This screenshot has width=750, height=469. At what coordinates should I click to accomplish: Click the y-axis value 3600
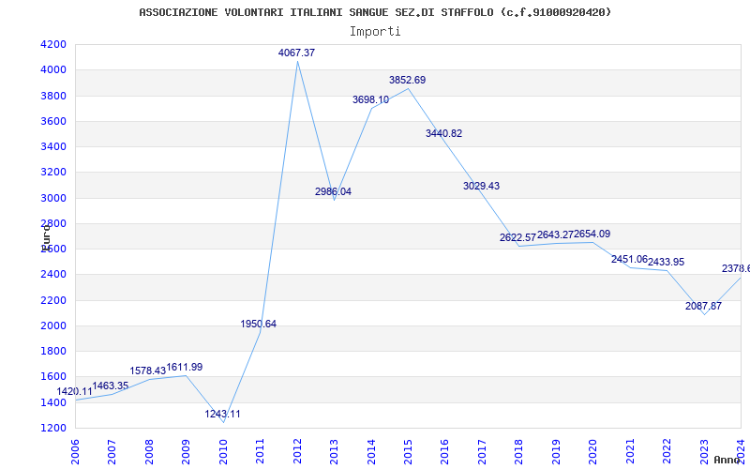coord(53,121)
